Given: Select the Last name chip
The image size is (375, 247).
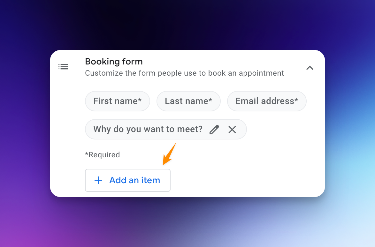Looking at the screenshot, I should pyautogui.click(x=188, y=101).
